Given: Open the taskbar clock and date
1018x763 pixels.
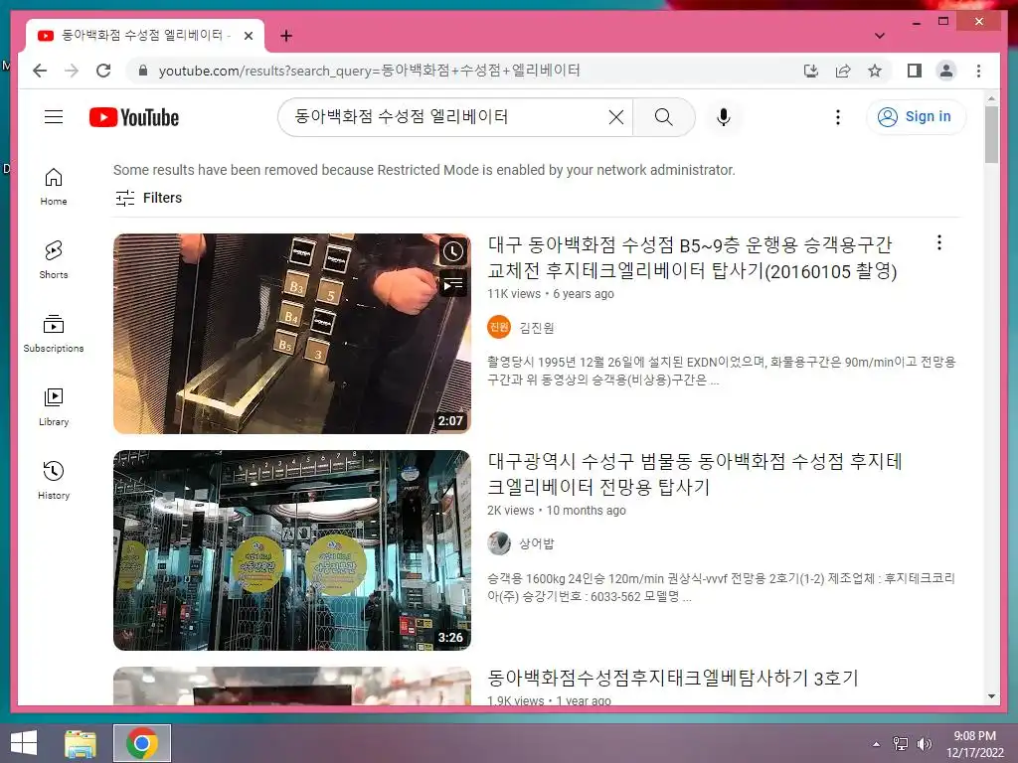Looking at the screenshot, I should click(974, 743).
